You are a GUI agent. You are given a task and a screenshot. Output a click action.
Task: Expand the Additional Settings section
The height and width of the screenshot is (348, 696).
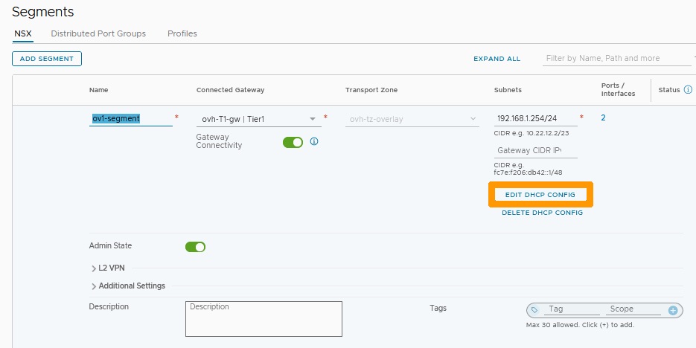pos(128,286)
